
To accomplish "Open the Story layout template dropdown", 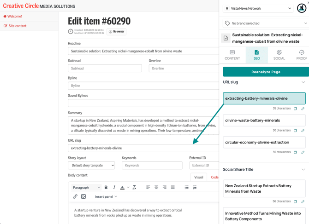I will pos(91,166).
